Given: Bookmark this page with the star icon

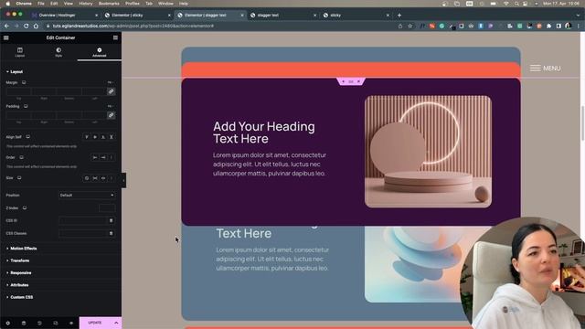Looking at the screenshot, I should [410, 26].
